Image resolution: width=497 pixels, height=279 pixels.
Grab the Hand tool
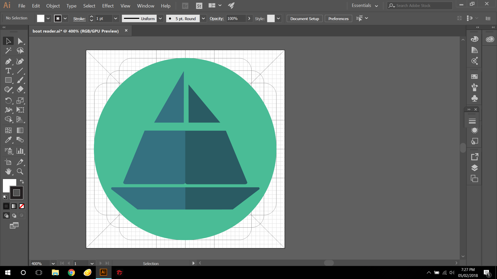pyautogui.click(x=8, y=171)
